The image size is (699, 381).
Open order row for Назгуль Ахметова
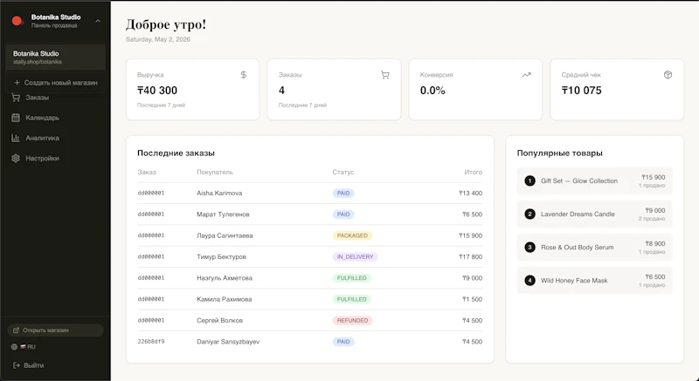[310, 278]
